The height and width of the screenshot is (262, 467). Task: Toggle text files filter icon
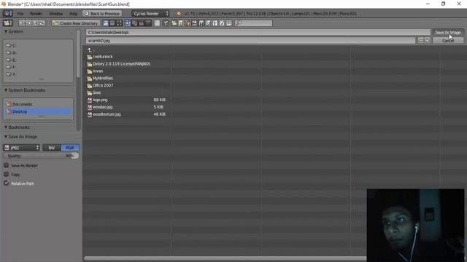pos(228,23)
